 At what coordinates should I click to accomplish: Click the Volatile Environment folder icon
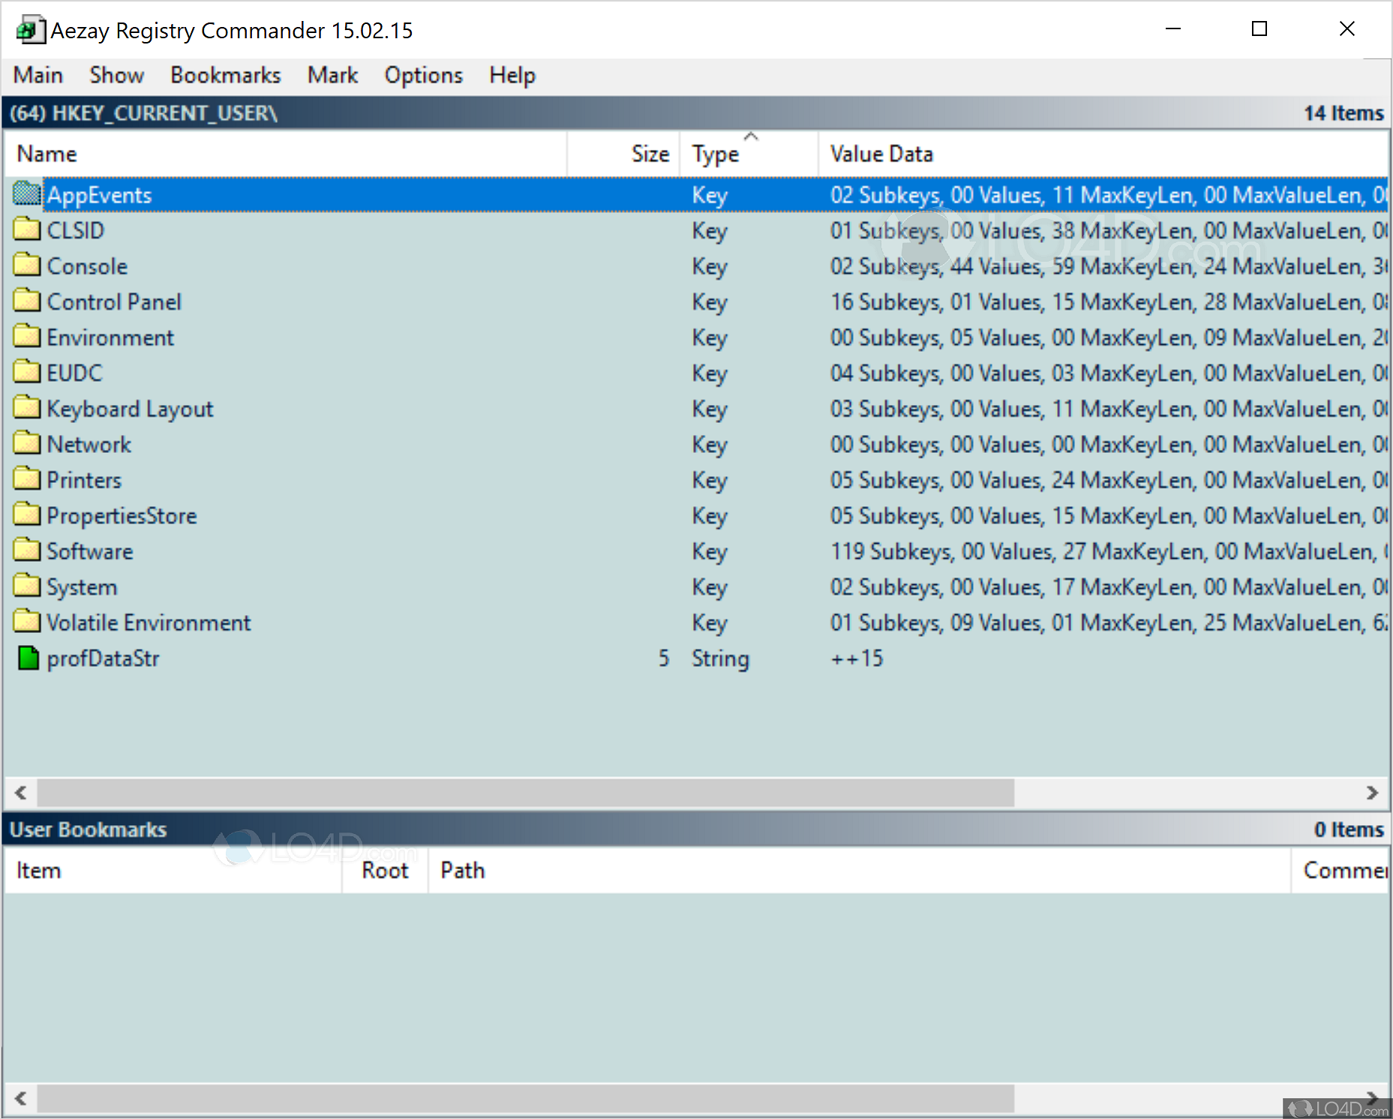tap(27, 621)
